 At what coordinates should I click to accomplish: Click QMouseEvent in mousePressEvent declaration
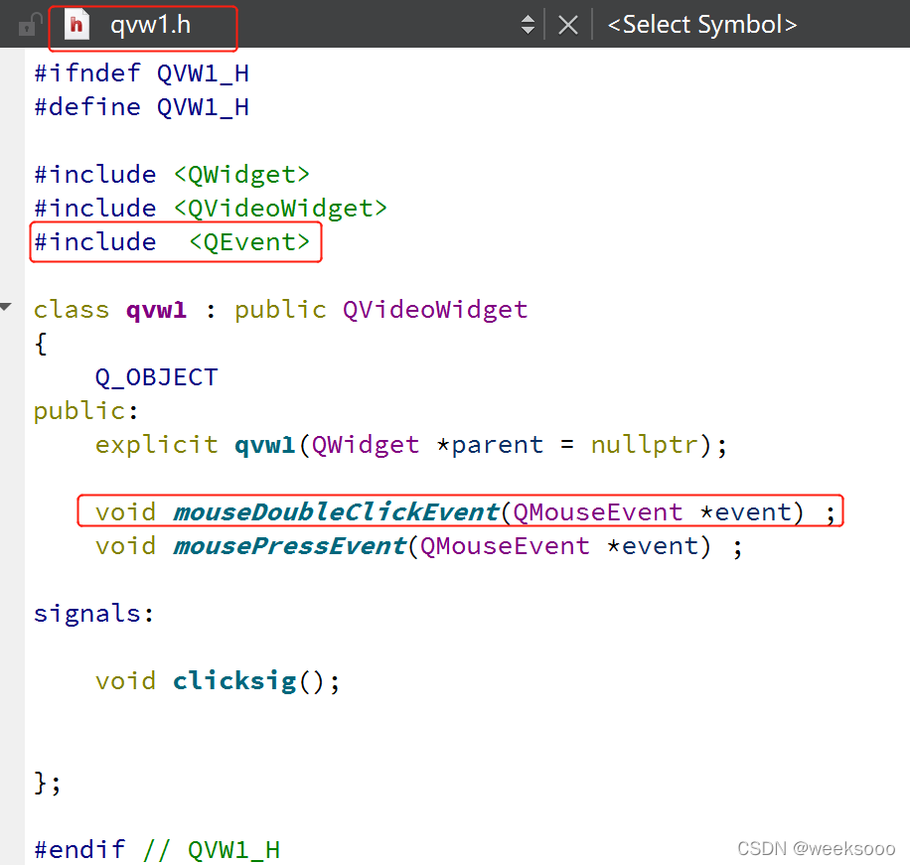(505, 546)
